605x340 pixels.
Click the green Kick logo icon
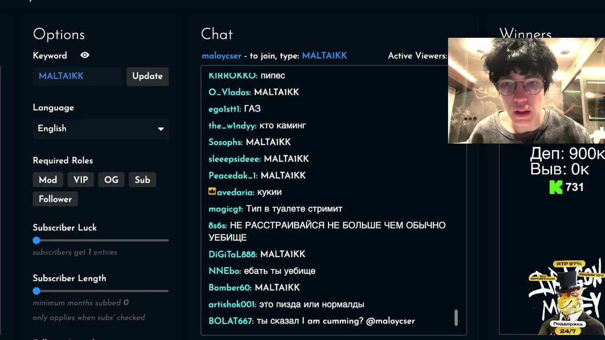[556, 187]
